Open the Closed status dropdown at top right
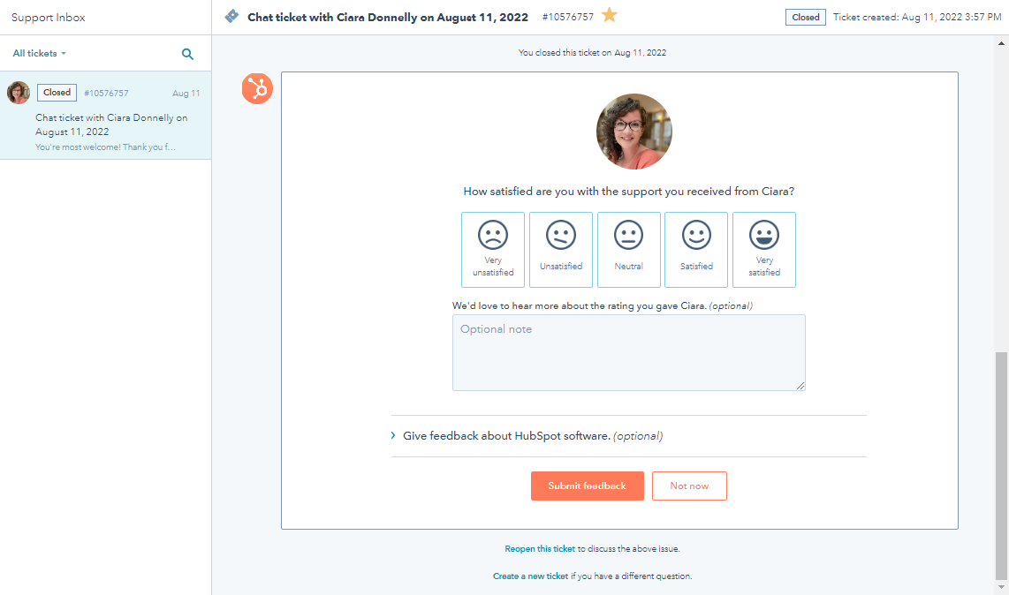 tap(805, 16)
